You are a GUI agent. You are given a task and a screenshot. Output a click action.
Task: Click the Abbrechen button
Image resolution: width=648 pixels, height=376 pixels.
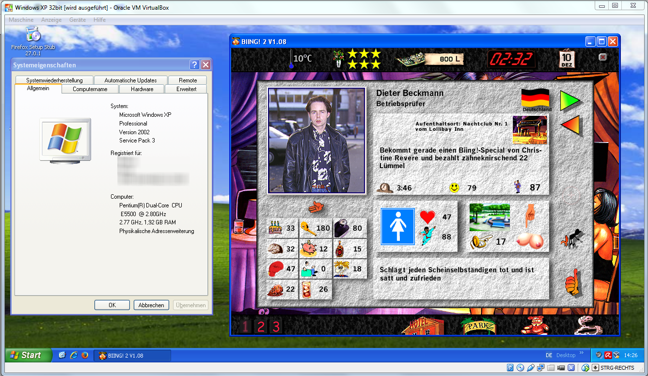(x=151, y=305)
